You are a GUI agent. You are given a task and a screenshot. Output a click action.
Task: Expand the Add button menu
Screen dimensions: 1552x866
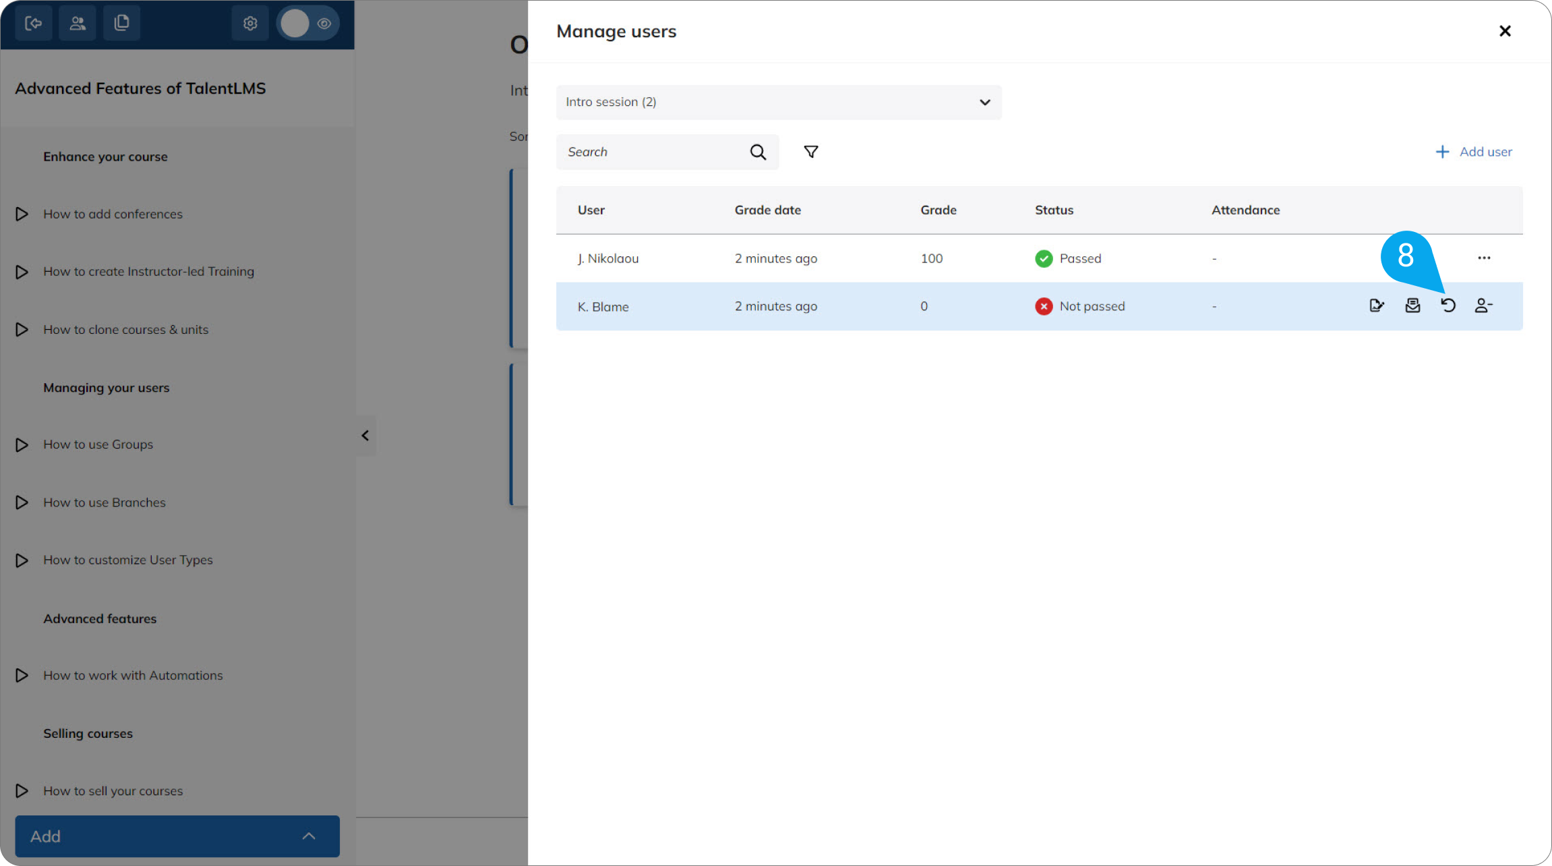click(x=177, y=836)
